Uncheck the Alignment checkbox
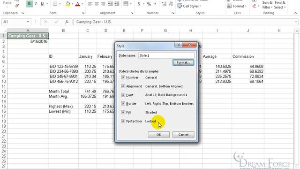The height and width of the screenshot is (169, 300). (x=123, y=86)
